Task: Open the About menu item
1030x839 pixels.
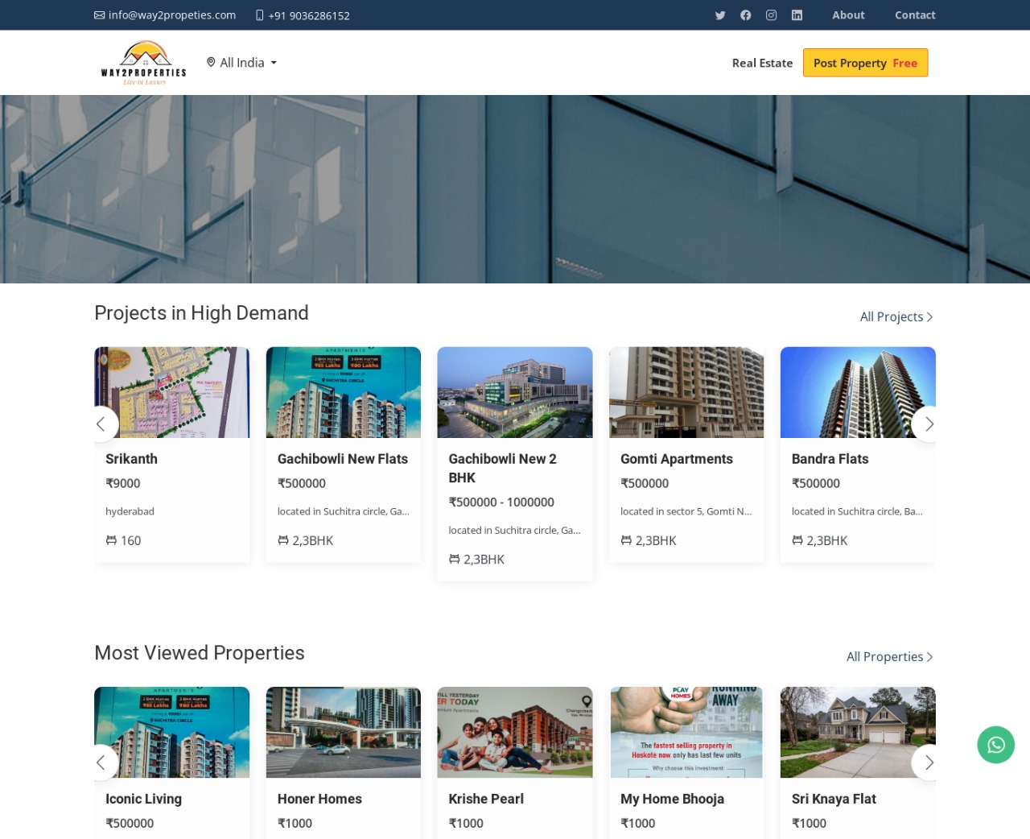Action: coord(848,15)
